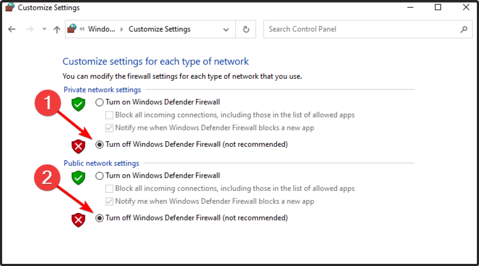Click the Control Panel icon in the address bar
The width and height of the screenshot is (479, 266).
click(x=72, y=29)
